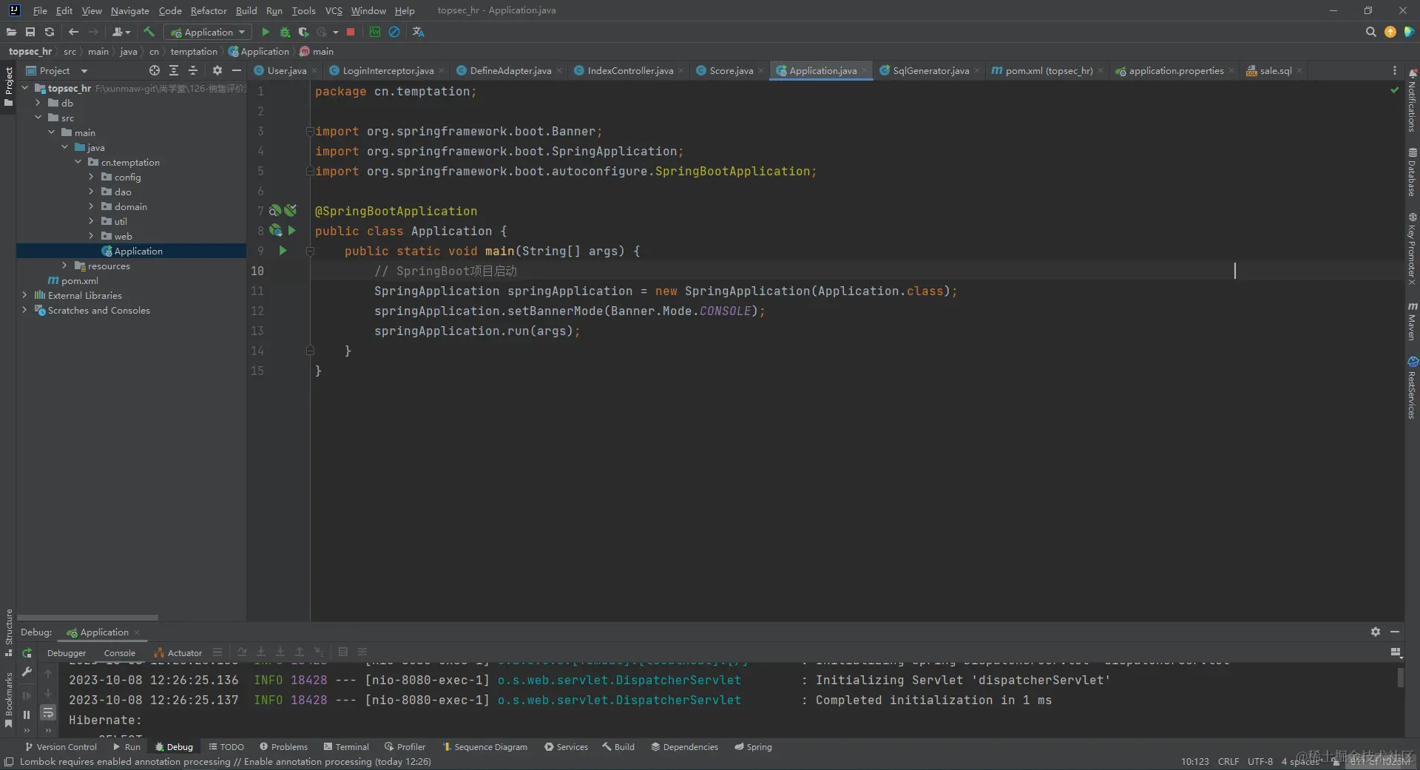Image resolution: width=1420 pixels, height=770 pixels.
Task: Select Application class in Project tree
Action: click(132, 251)
